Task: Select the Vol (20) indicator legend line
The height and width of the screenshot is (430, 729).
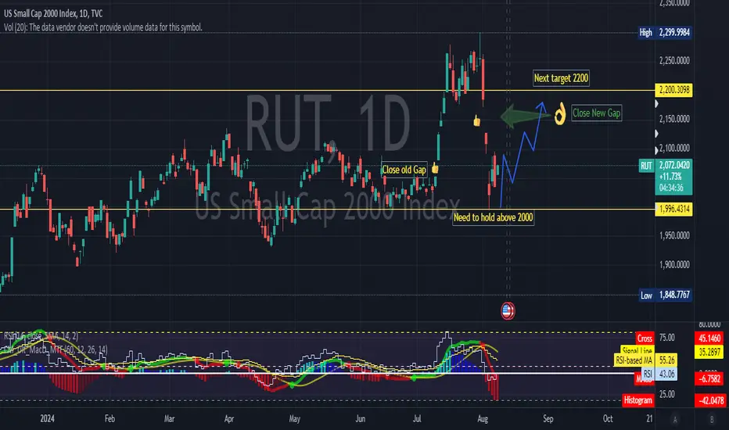Action: (x=103, y=27)
